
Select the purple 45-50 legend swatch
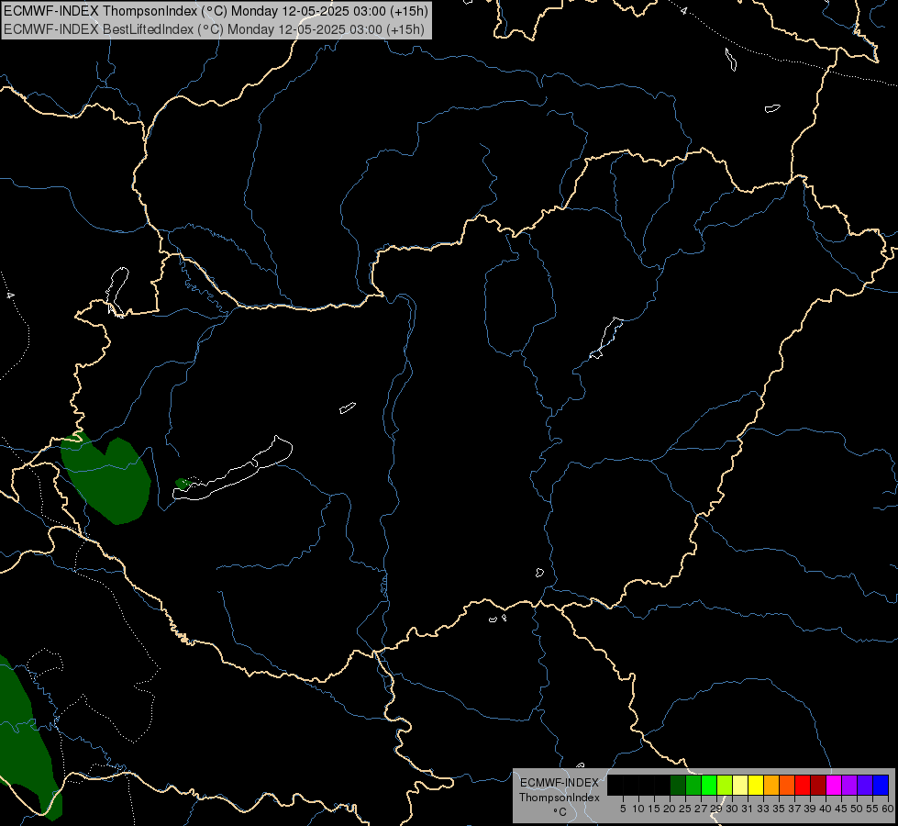(x=849, y=785)
